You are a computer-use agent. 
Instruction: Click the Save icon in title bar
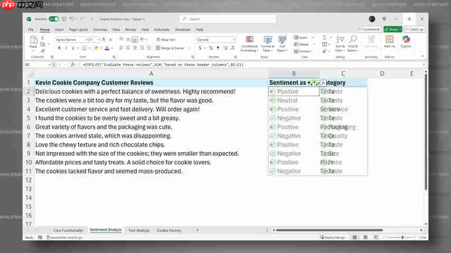click(64, 19)
